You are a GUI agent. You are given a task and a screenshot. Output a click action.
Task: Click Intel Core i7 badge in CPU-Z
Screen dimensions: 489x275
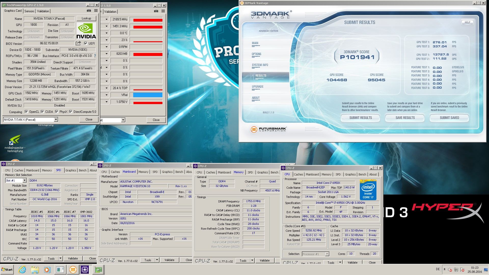(368, 190)
